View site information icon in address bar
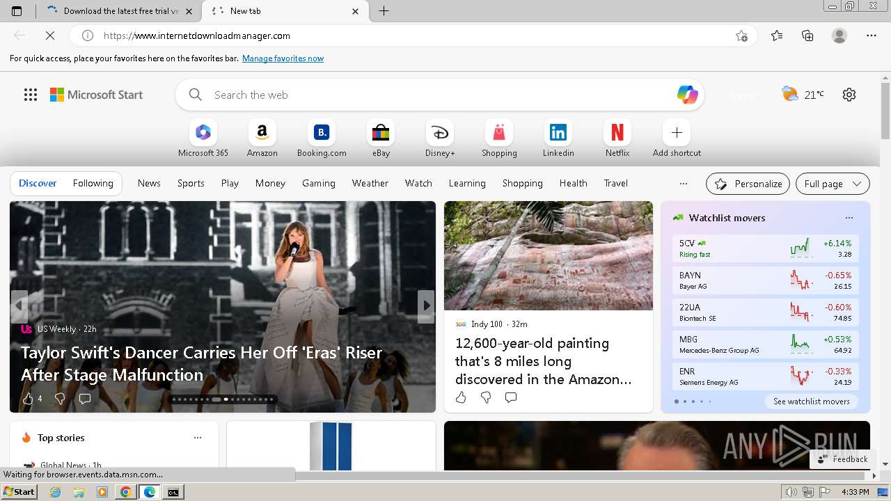Viewport: 891px width, 501px height. point(88,35)
